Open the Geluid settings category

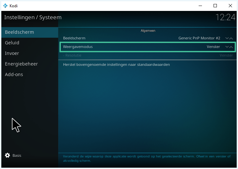(x=30, y=43)
